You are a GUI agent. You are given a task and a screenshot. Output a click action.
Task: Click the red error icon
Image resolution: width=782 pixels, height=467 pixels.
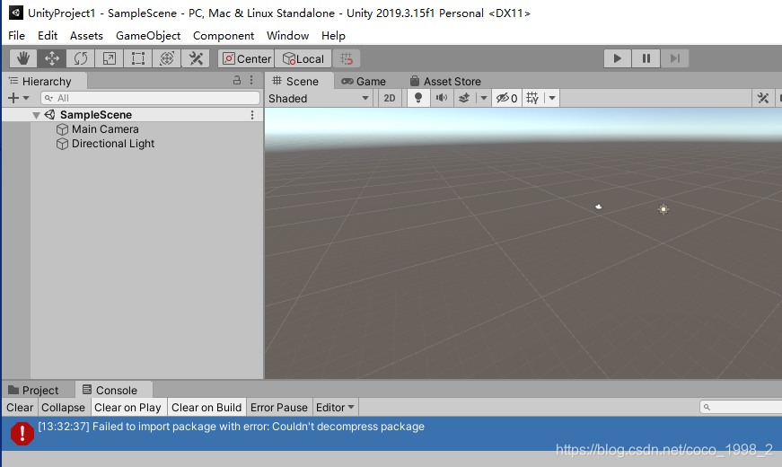22,433
